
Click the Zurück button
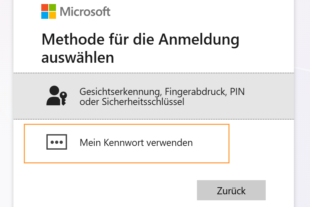(231, 190)
